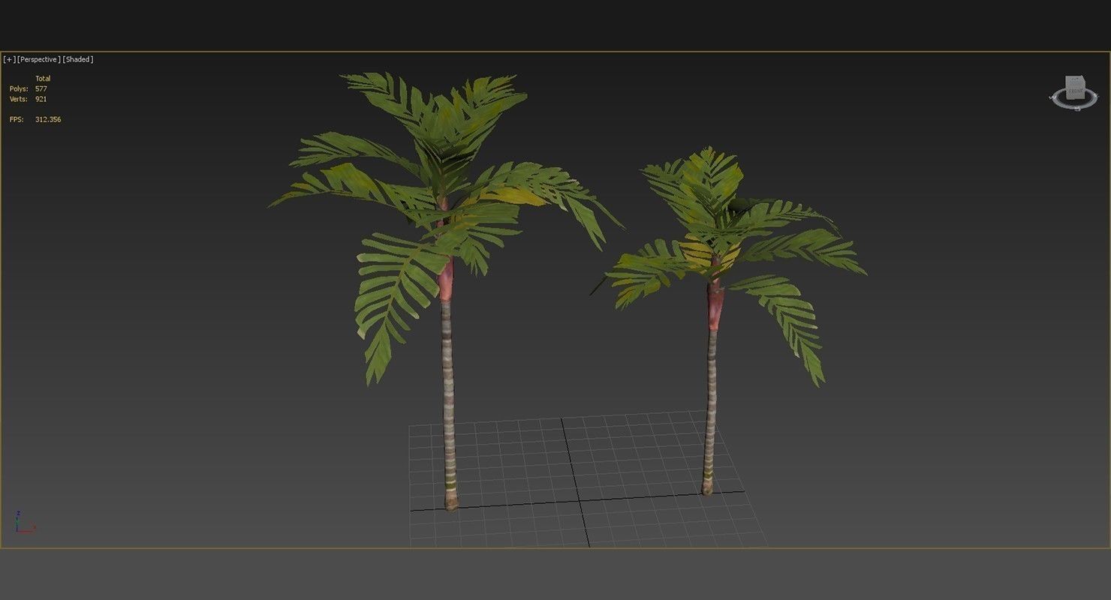Select the taller palm tree on the left

[446, 292]
